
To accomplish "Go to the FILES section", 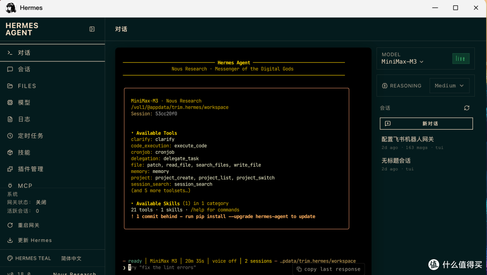I will point(52,86).
